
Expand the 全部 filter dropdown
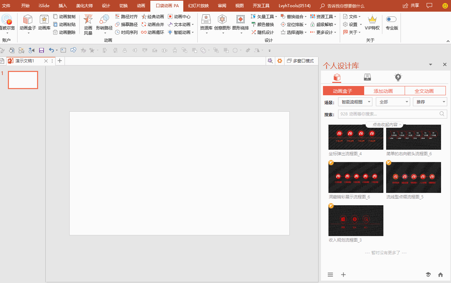pos(393,102)
